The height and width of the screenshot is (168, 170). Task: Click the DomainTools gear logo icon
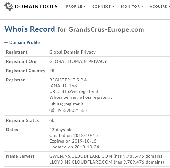click(x=9, y=6)
